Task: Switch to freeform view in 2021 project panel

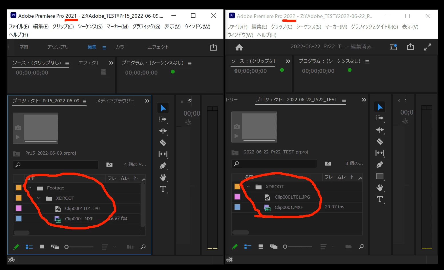Action: point(55,247)
